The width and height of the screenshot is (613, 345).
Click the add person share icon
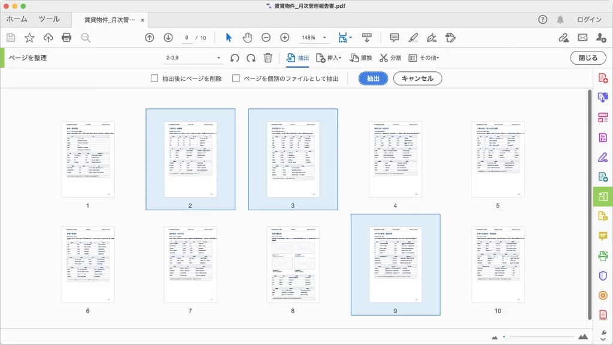[601, 38]
